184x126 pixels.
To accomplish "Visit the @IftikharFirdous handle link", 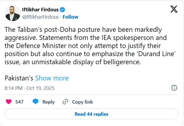I will [40, 17].
